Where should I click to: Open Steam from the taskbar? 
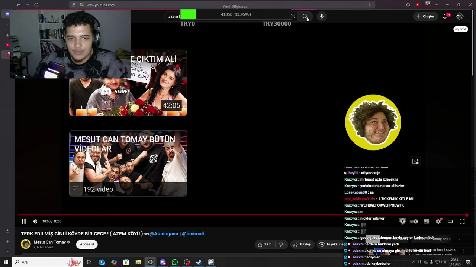coord(199,262)
